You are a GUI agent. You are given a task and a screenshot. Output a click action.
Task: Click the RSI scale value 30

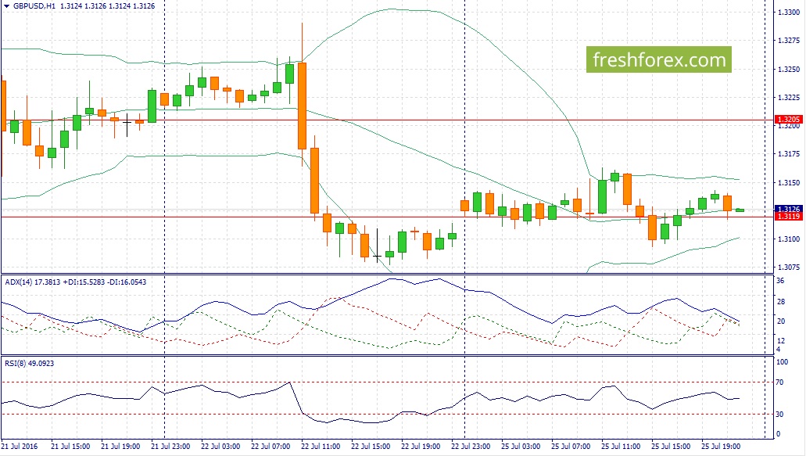[x=779, y=415]
